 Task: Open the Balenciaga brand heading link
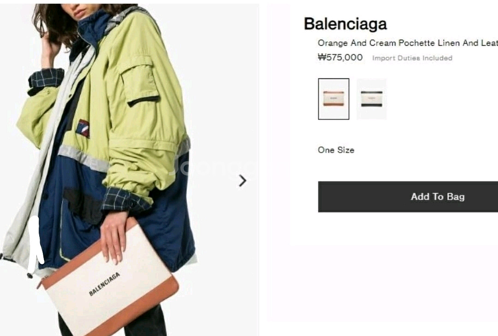[345, 24]
